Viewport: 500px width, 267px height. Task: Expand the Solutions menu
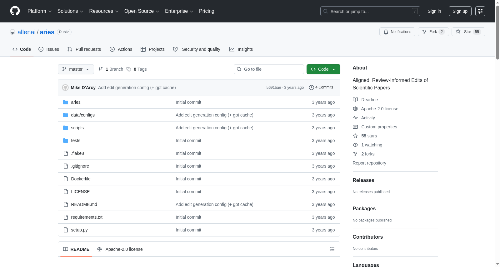click(70, 11)
